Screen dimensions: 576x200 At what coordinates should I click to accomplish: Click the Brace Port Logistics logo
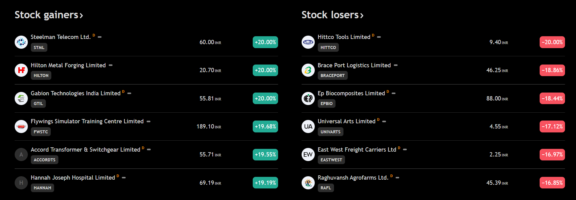coord(308,70)
